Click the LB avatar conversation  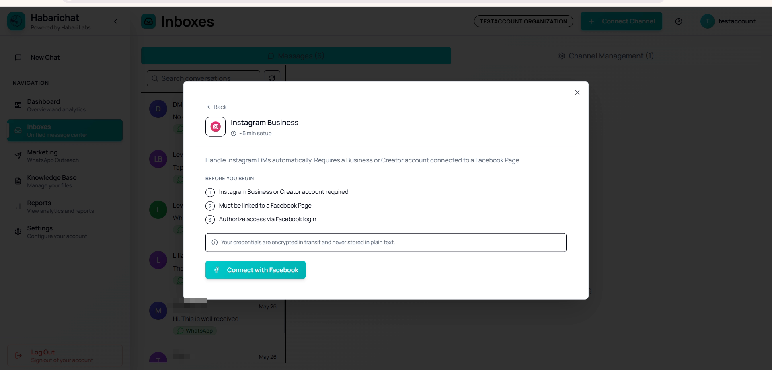pos(158,159)
